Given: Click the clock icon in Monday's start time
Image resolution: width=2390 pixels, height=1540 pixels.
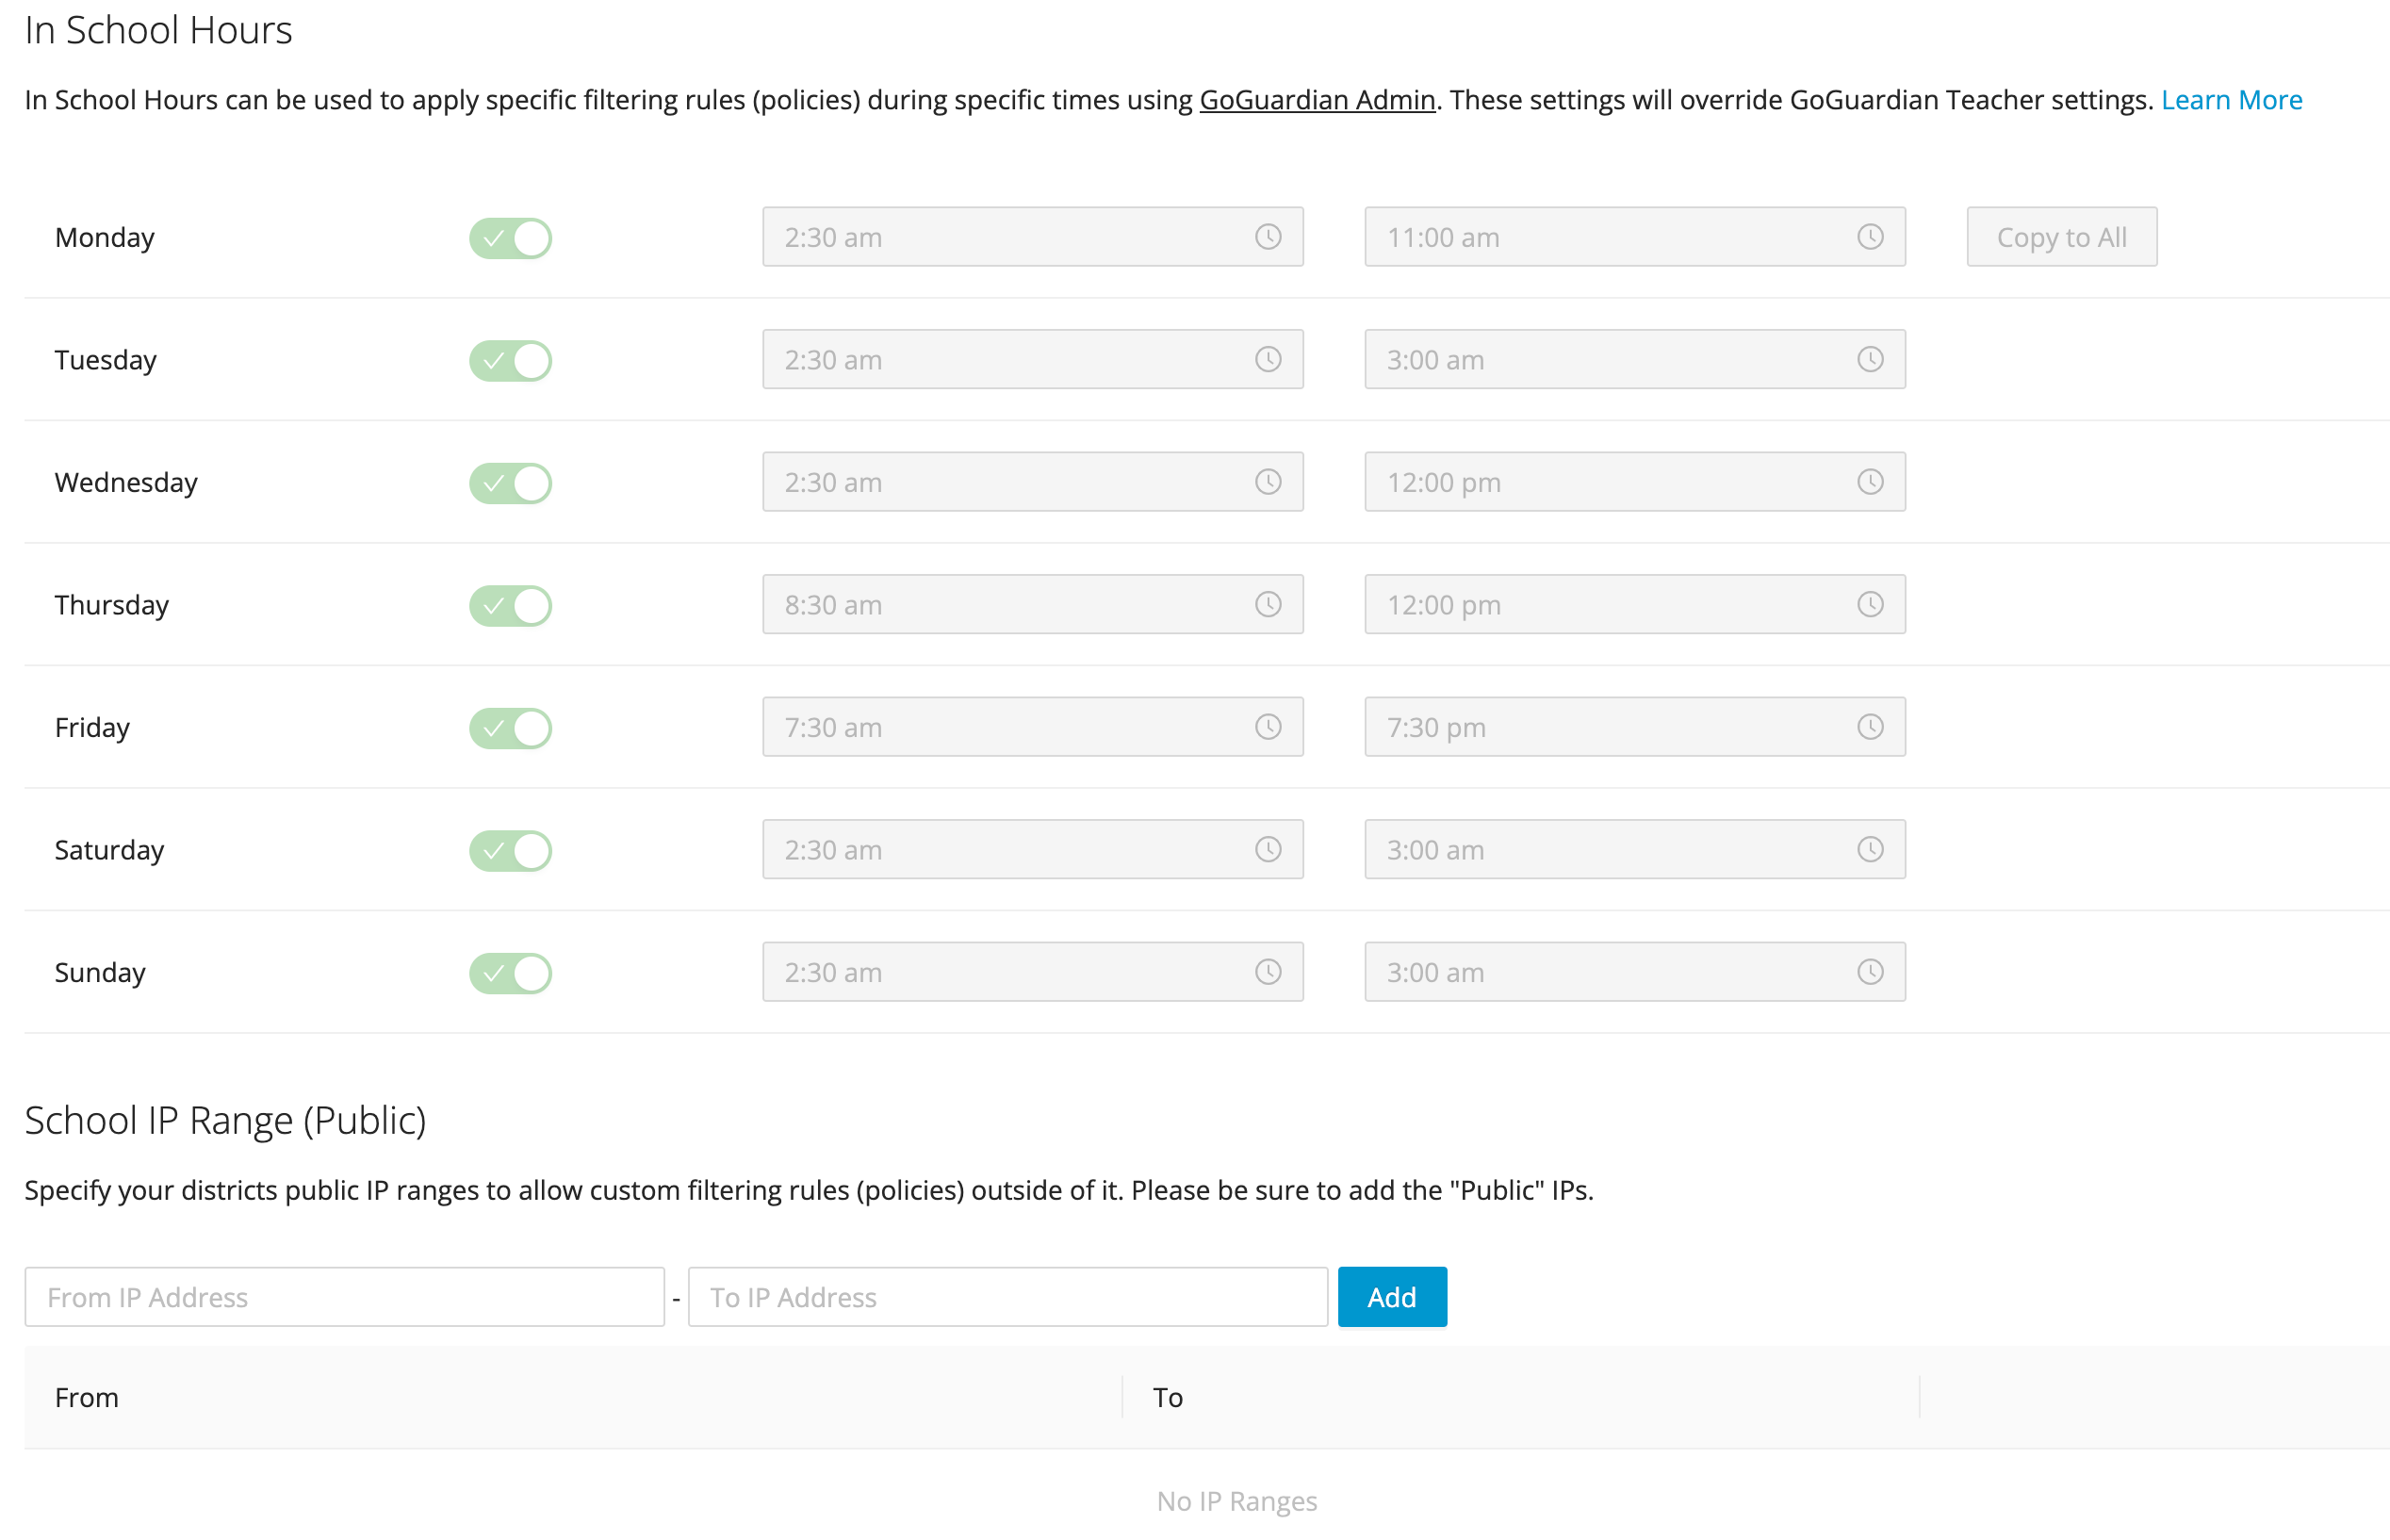Looking at the screenshot, I should [1268, 237].
